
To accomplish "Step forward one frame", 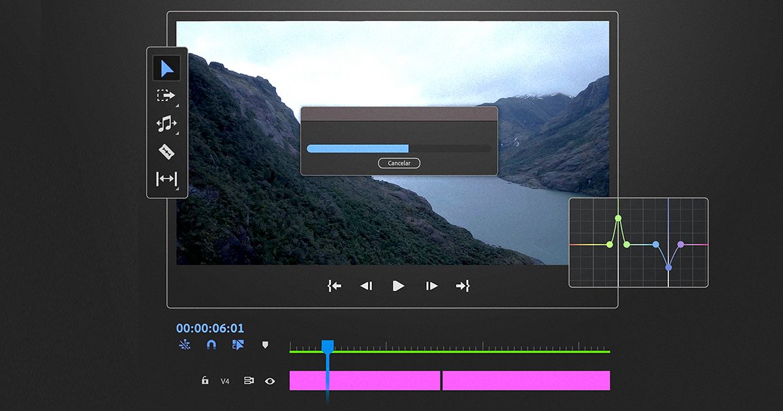I will coord(431,286).
